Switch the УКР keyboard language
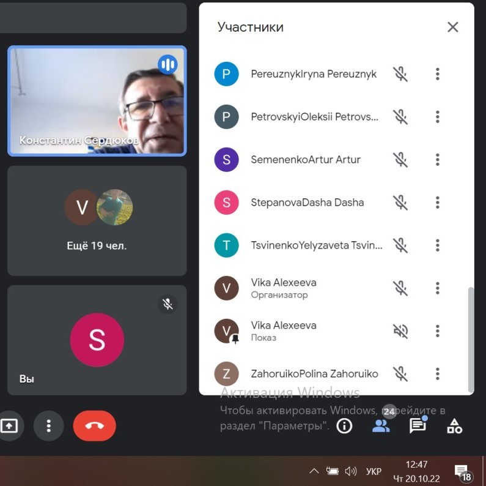This screenshot has height=486, width=486. [x=373, y=471]
